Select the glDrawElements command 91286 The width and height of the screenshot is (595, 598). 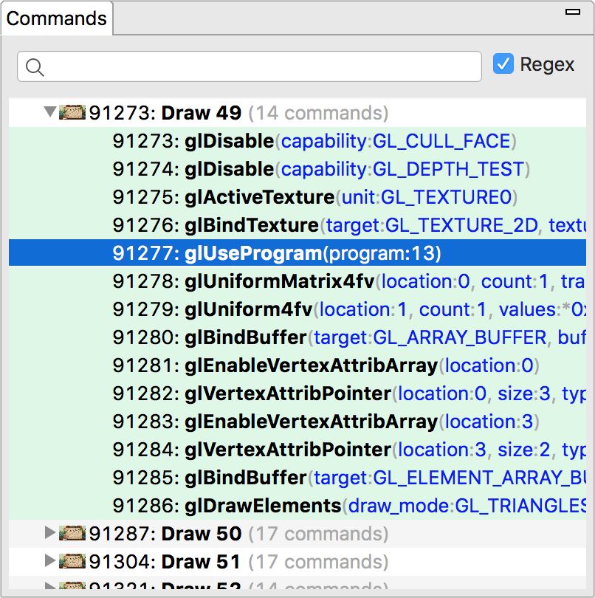pos(297,506)
